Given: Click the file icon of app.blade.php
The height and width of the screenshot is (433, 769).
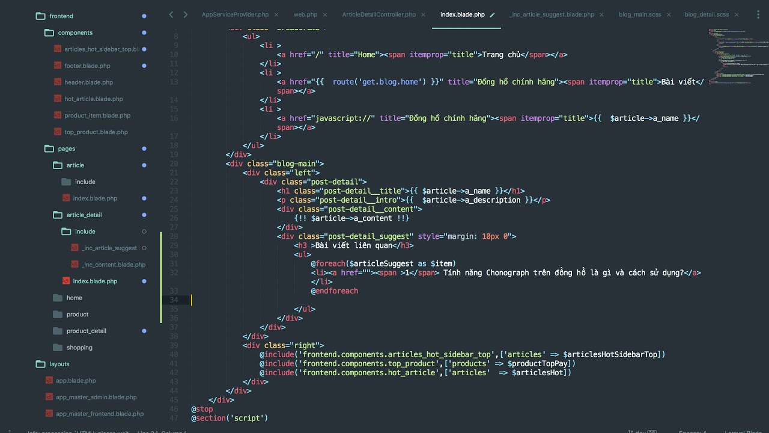Looking at the screenshot, I should click(x=50, y=381).
